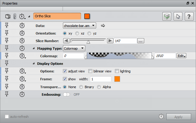Viewport: 196px width, 123px height.
Task: Click the colormap minimum field showing 0
Action: tap(73, 56)
